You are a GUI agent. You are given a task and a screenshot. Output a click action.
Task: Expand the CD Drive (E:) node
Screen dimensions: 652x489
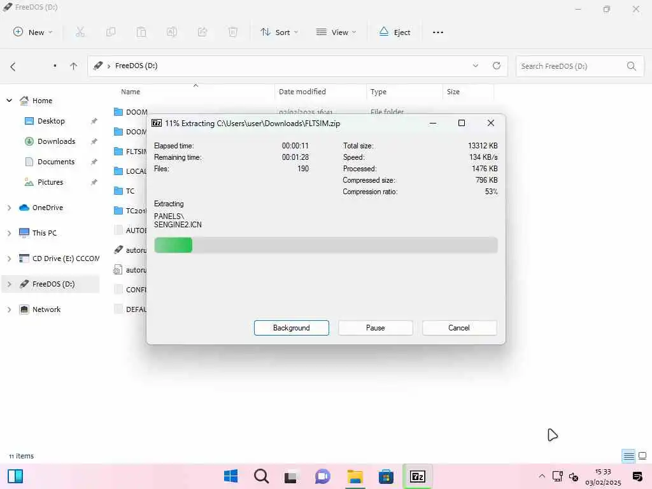[9, 259]
